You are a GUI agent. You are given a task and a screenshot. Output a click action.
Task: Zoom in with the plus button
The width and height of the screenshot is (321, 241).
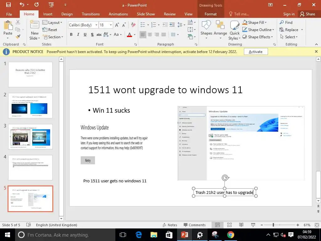298,225
